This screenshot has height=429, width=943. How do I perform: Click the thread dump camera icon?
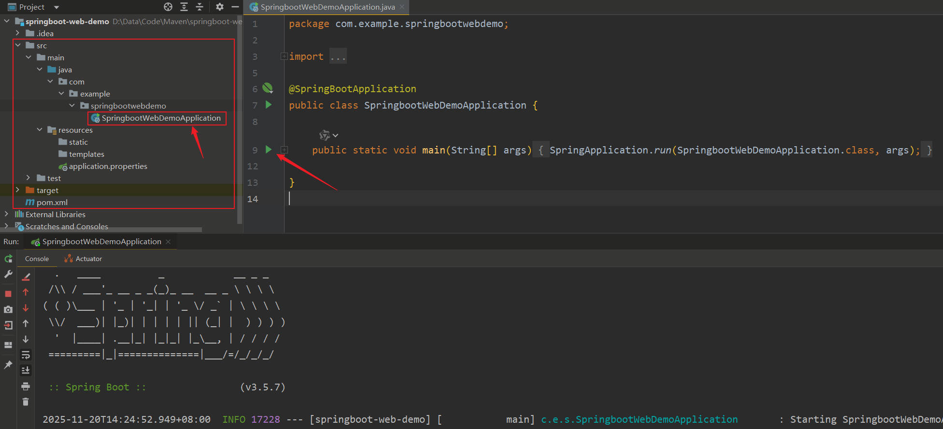8,309
